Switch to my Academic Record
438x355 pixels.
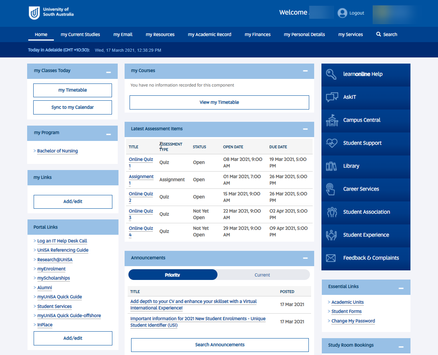tap(209, 34)
